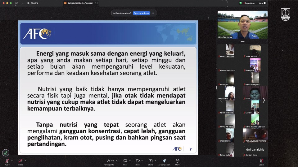Expand participants options arrow
Screen dimensions: 298x167
(x=117, y=161)
